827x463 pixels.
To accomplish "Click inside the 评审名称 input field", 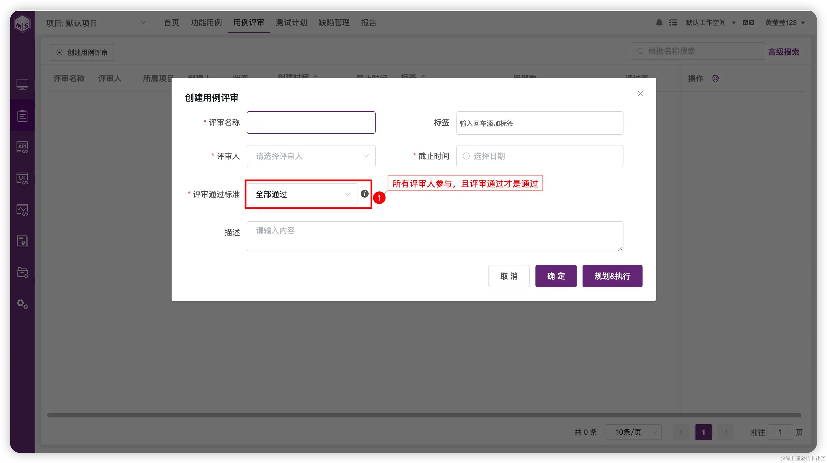I will point(310,122).
